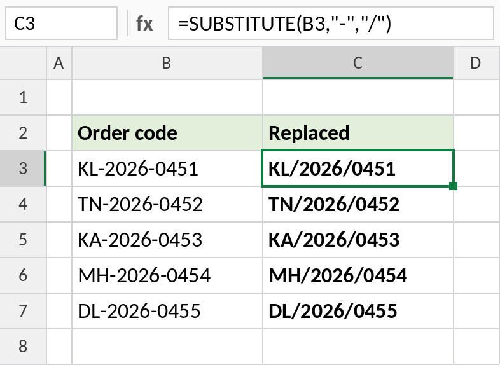Select cell containing DL/2026/0455
Image resolution: width=500 pixels, height=365 pixels.
[358, 311]
